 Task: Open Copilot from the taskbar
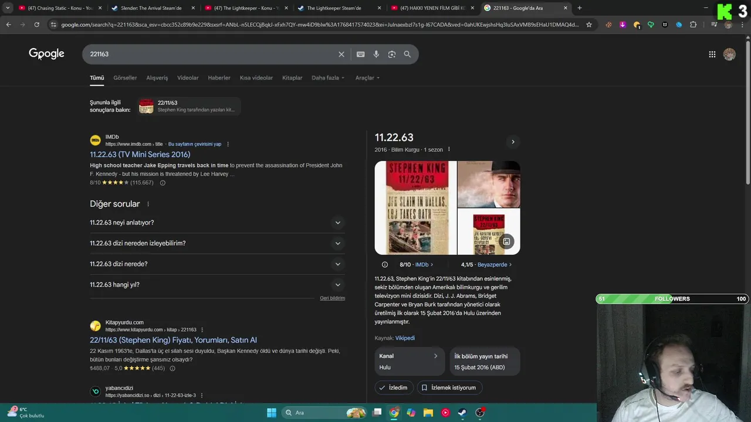[x=411, y=413]
